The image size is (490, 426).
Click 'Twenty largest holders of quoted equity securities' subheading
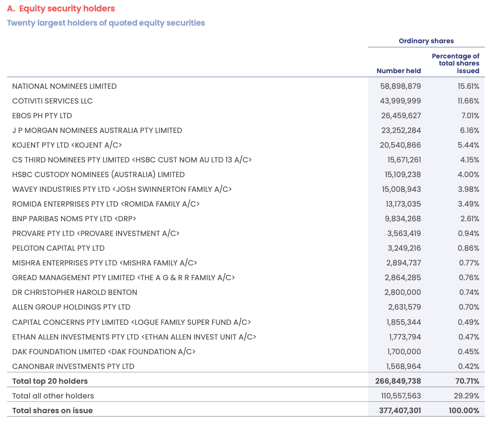click(x=106, y=23)
